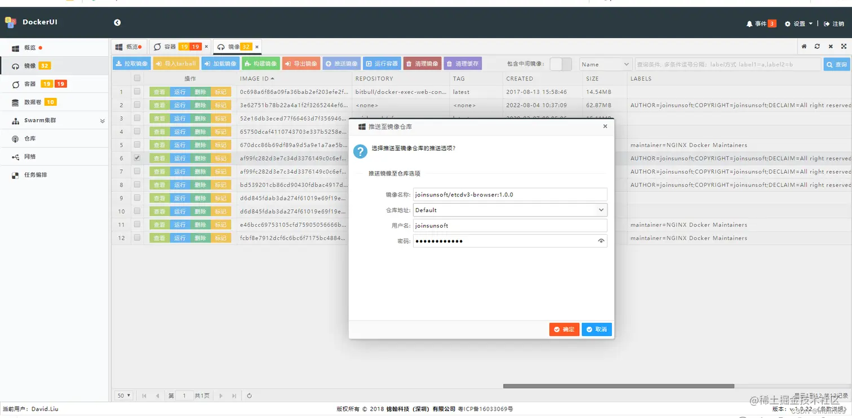Close the 推送至镜像仓库 dialog

(x=605, y=127)
